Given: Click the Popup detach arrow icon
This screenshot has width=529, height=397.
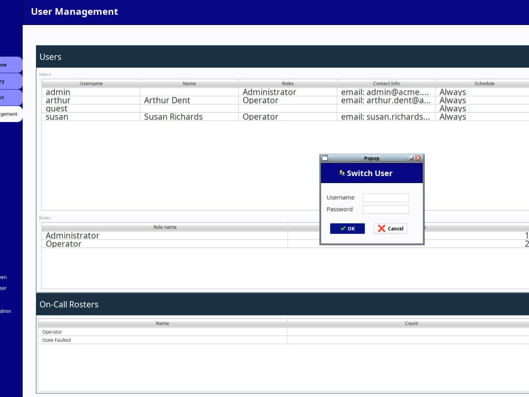Looking at the screenshot, I should 411,158.
